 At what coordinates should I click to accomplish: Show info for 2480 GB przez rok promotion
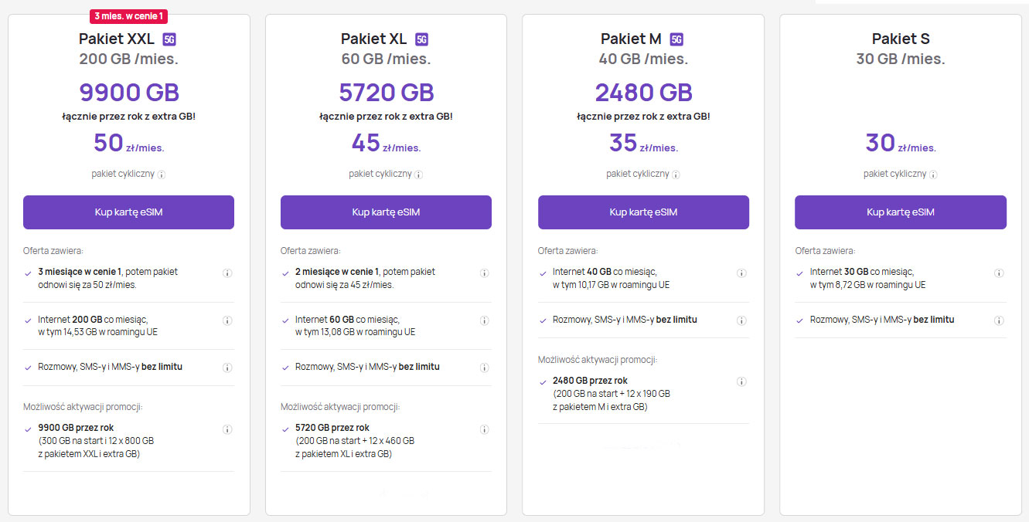(x=742, y=381)
